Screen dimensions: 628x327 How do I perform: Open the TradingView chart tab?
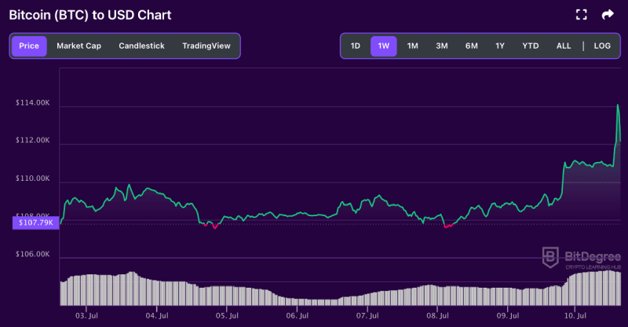click(x=206, y=46)
